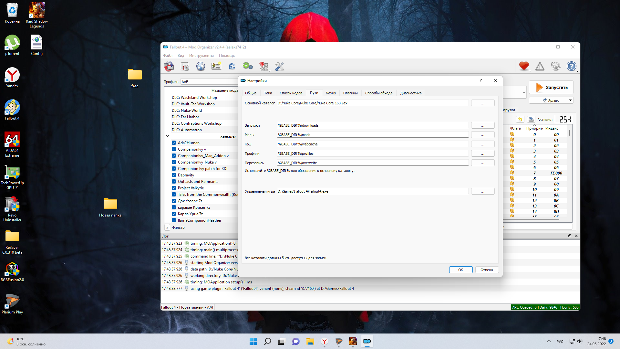Click the Запустить run button
Viewport: 620px width, 349px height.
[x=551, y=88]
